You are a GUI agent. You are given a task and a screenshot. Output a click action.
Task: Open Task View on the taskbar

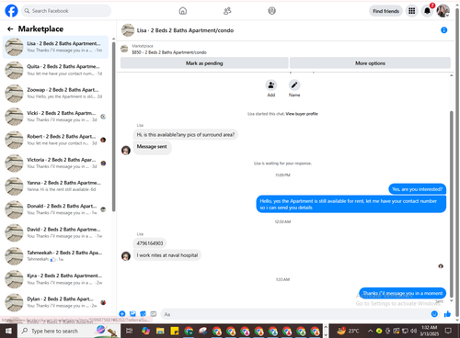click(130, 331)
